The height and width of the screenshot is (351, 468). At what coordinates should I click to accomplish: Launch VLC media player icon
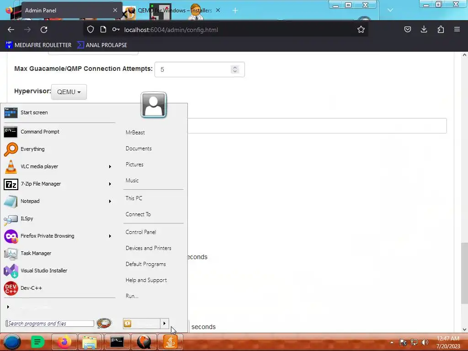[x=11, y=166]
